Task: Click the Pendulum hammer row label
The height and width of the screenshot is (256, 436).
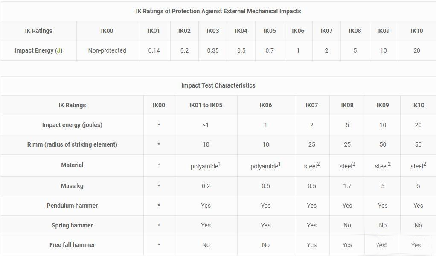Action: 72,206
